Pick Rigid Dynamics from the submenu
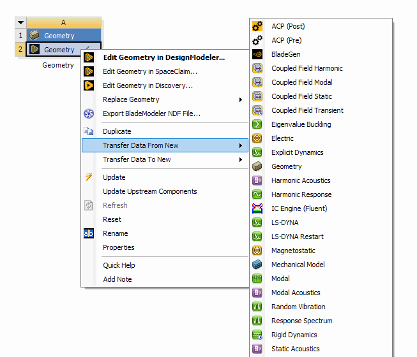417x357 pixels. 294,335
